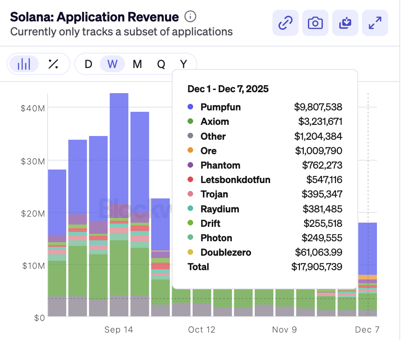Select yearly Y interval
The width and height of the screenshot is (404, 340).
click(x=183, y=64)
